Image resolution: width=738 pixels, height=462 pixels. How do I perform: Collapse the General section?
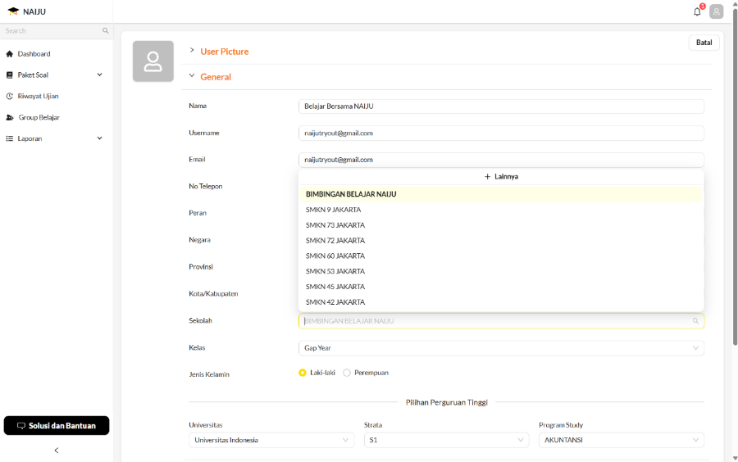click(x=192, y=75)
